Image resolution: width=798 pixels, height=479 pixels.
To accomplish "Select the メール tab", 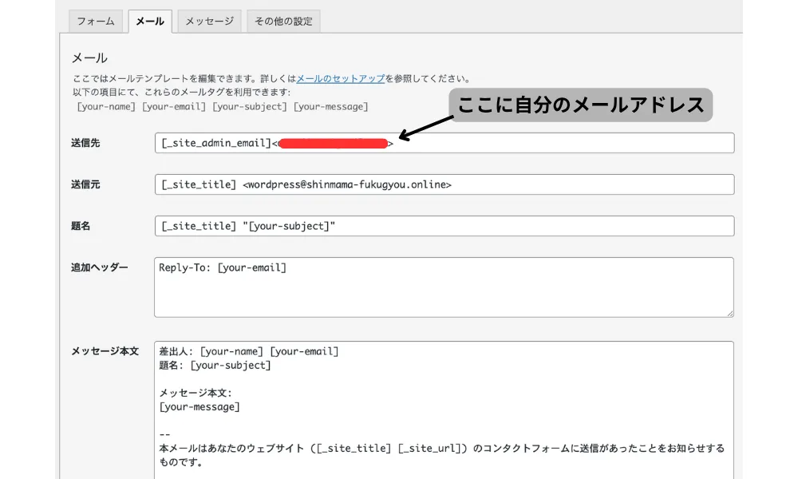I will 150,22.
